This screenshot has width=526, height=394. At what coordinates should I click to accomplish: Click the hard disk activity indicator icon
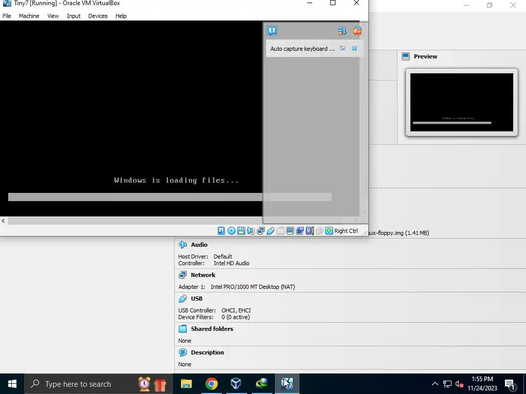click(221, 230)
